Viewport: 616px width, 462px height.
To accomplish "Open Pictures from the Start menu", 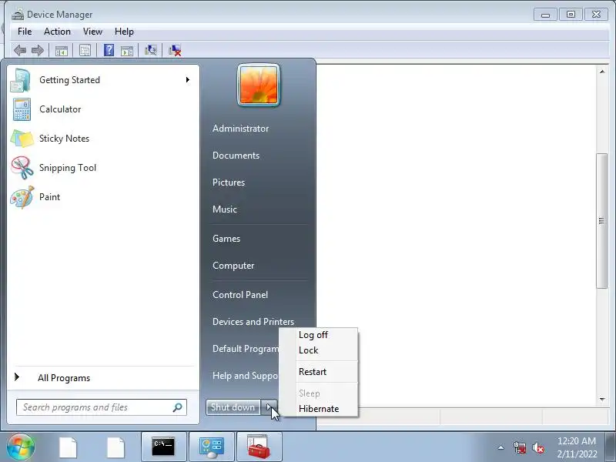I will point(229,182).
